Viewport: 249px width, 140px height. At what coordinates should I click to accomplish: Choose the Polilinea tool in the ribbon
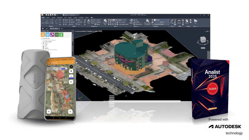[x=47, y=22]
